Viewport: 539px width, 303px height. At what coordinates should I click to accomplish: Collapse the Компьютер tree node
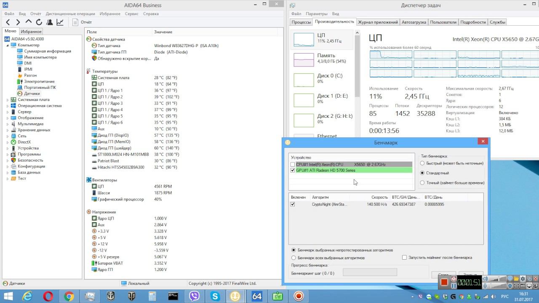pyautogui.click(x=8, y=45)
